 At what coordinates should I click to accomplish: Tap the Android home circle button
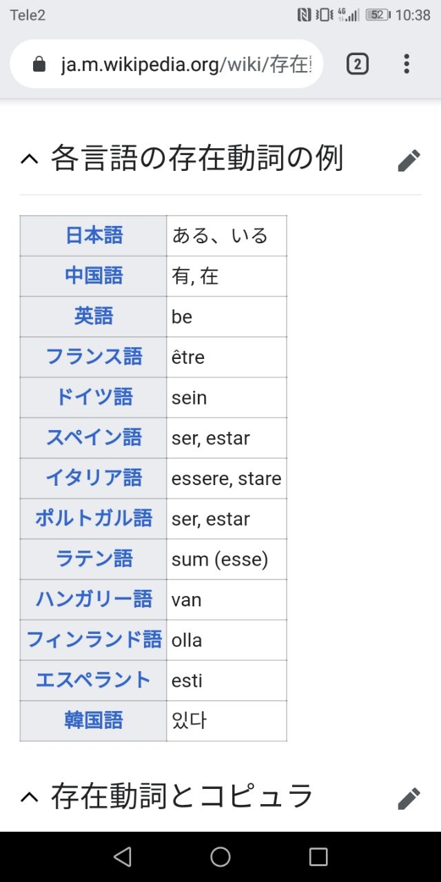220,857
